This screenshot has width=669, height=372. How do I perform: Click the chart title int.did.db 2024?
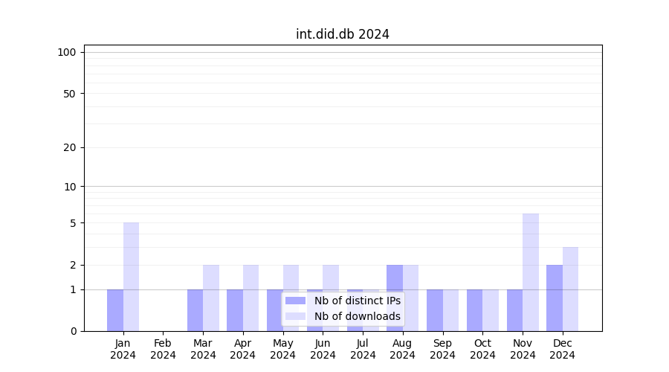click(x=342, y=34)
